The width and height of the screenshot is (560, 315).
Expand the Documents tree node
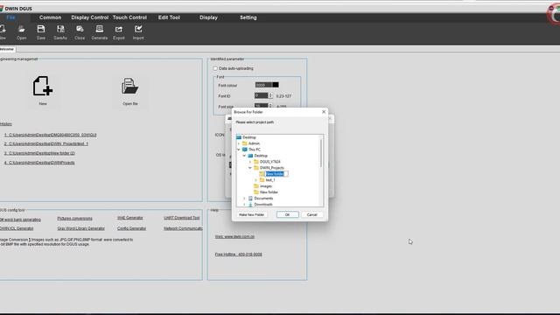click(x=245, y=199)
